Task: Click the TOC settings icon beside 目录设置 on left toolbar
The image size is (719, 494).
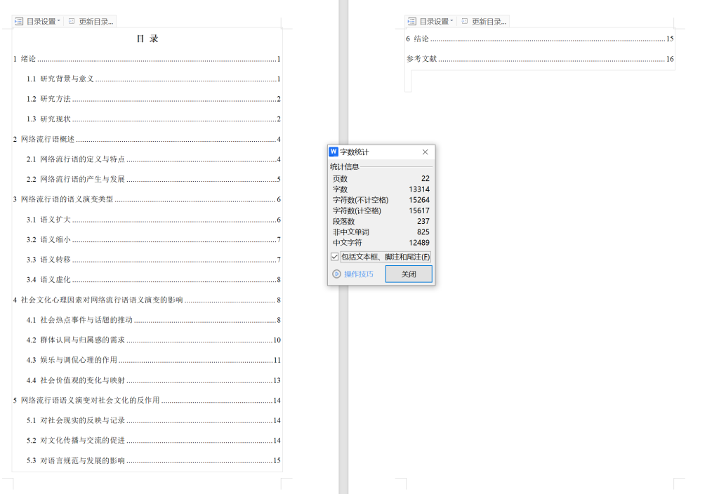Action: [x=18, y=20]
